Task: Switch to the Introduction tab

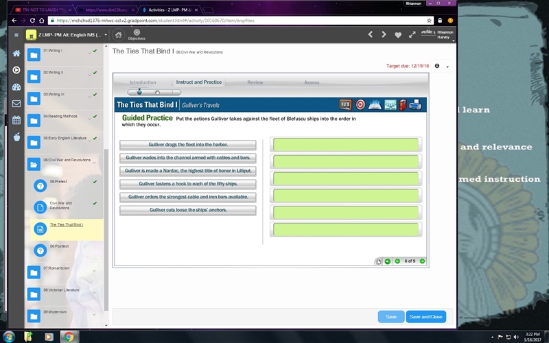Action: point(143,82)
